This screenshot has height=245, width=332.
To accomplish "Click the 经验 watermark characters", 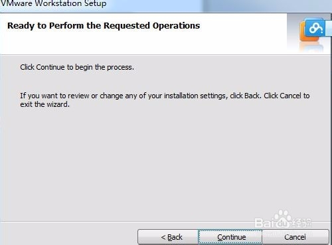I will pyautogui.click(x=302, y=222).
